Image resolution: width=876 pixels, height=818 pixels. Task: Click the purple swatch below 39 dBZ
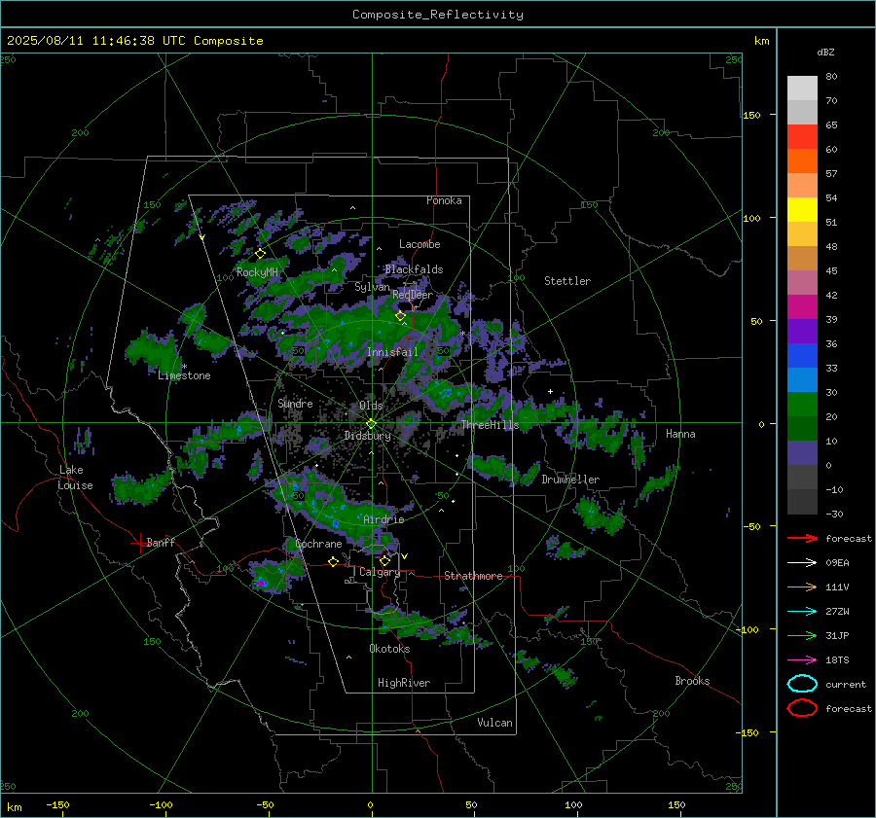click(802, 331)
